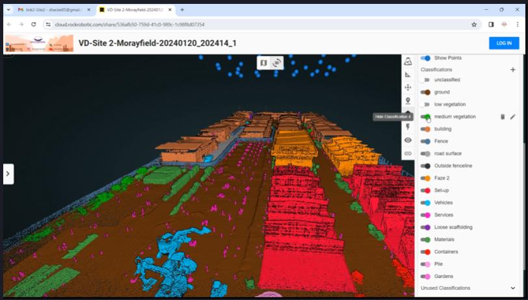Toggle the Show Points switch

point(426,58)
